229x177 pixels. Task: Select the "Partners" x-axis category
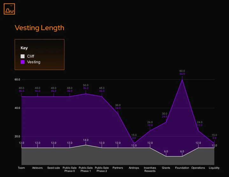coord(118,168)
